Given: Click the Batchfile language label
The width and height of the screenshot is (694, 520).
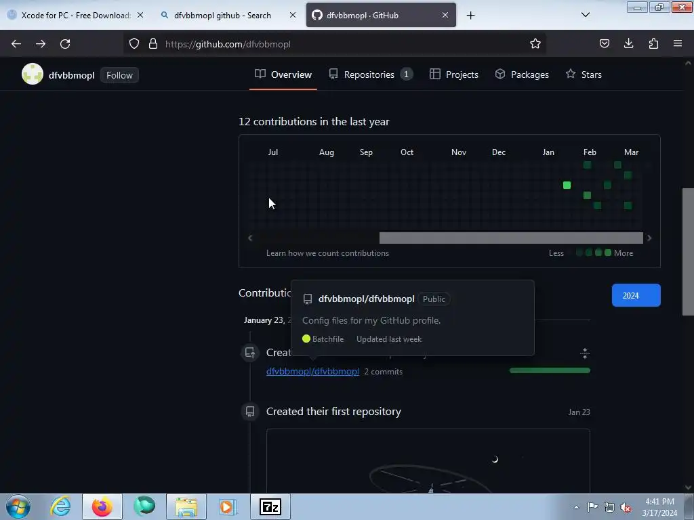Looking at the screenshot, I should pyautogui.click(x=328, y=339).
